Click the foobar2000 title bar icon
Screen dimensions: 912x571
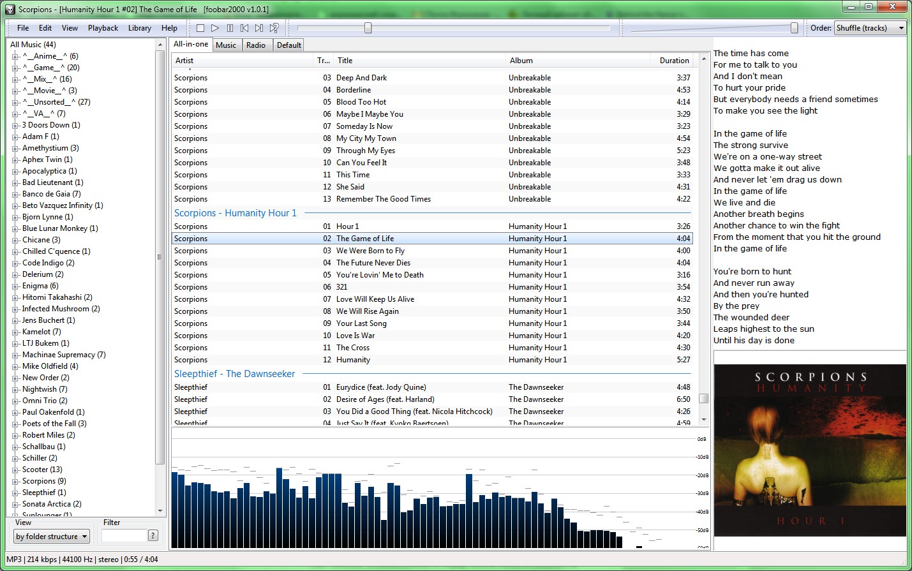pos(10,10)
